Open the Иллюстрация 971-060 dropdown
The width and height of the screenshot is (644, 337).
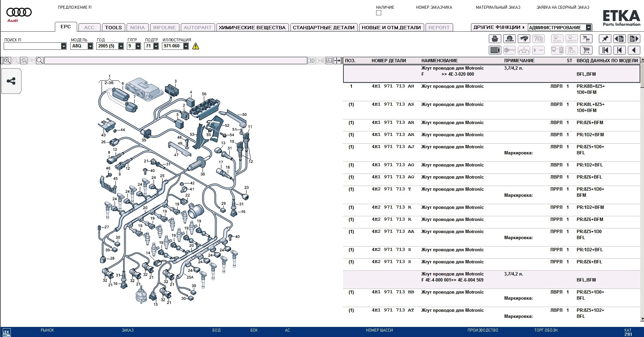pyautogui.click(x=186, y=46)
